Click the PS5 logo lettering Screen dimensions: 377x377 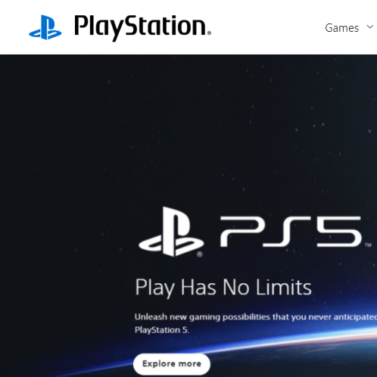[x=291, y=232]
